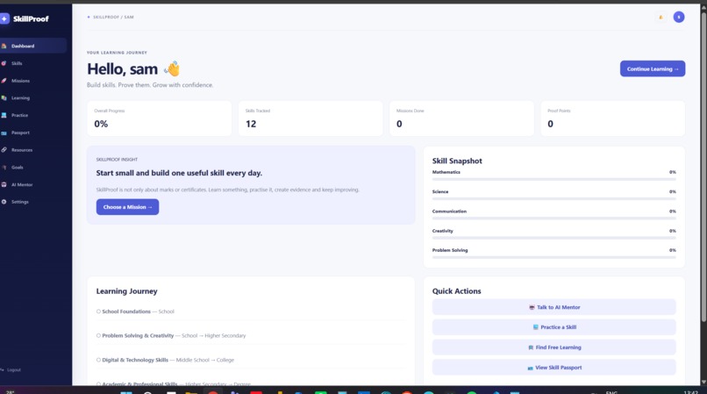The height and width of the screenshot is (394, 707).
Task: Click the Overall Progress 0% card
Action: (x=159, y=118)
